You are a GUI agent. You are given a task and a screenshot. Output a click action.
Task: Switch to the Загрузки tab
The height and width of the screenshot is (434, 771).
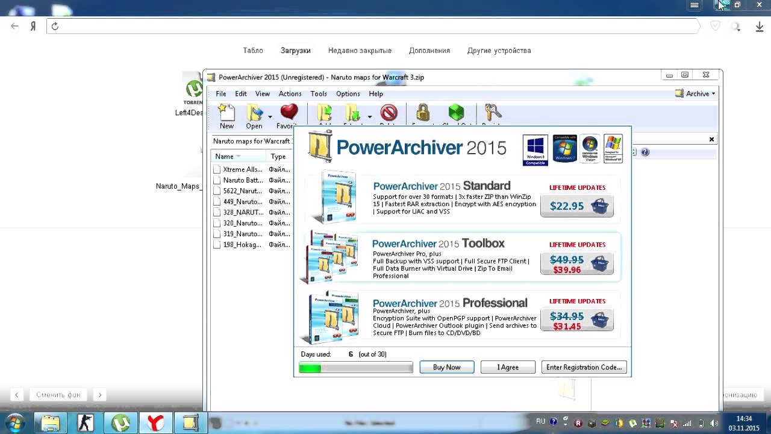[x=296, y=51]
